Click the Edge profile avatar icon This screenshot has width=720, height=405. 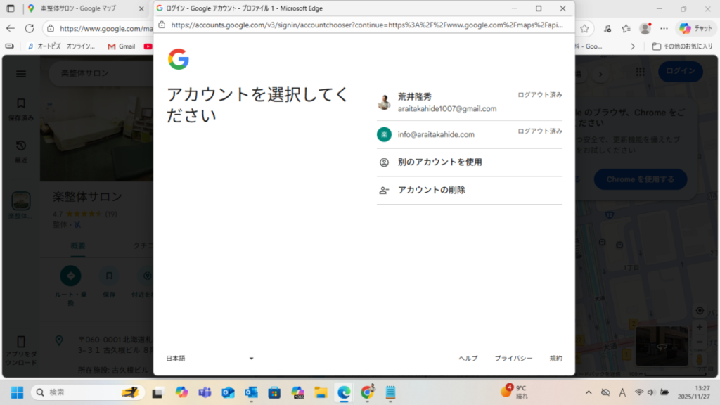pyautogui.click(x=645, y=28)
